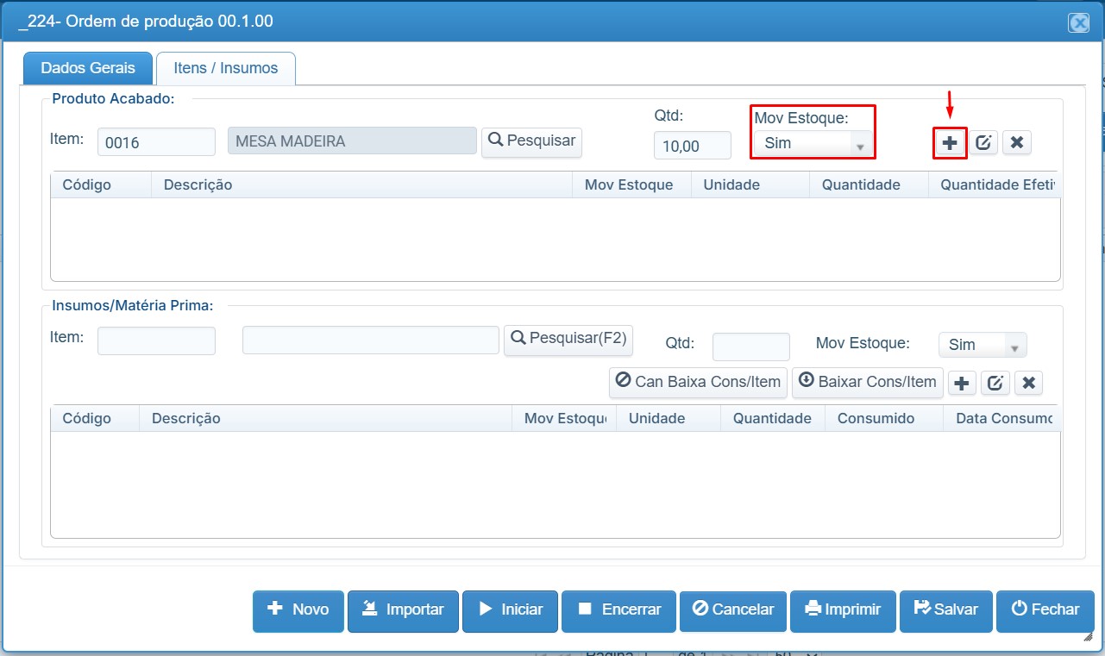Add finished product with plus icon
Screen dimensions: 1105x656
coord(950,143)
